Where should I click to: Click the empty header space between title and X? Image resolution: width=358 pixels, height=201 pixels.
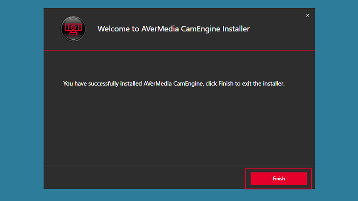tap(277, 29)
